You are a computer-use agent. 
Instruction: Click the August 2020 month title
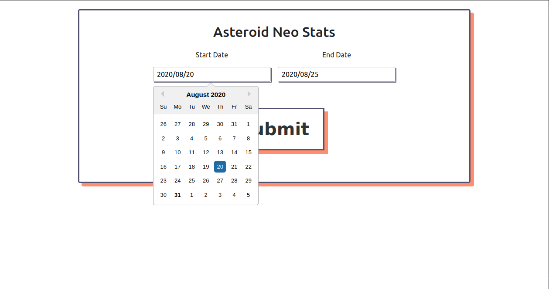[x=206, y=95]
